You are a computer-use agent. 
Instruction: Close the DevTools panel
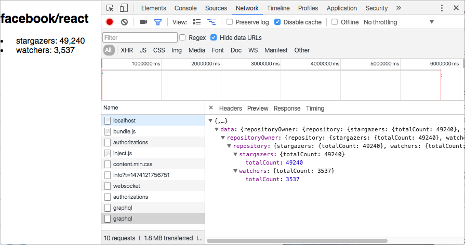(x=456, y=8)
